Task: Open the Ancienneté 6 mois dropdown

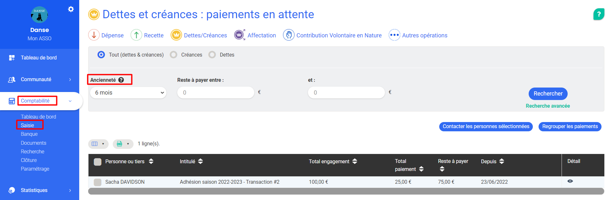Action: [128, 93]
